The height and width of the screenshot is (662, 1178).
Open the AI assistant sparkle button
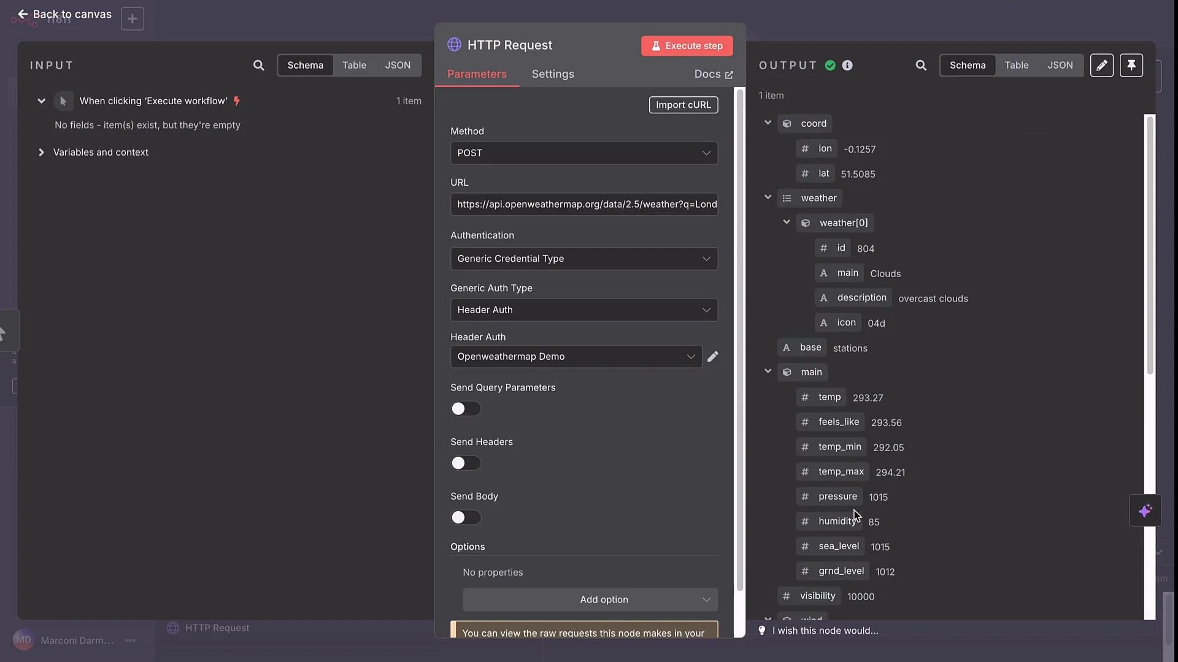coord(1145,511)
